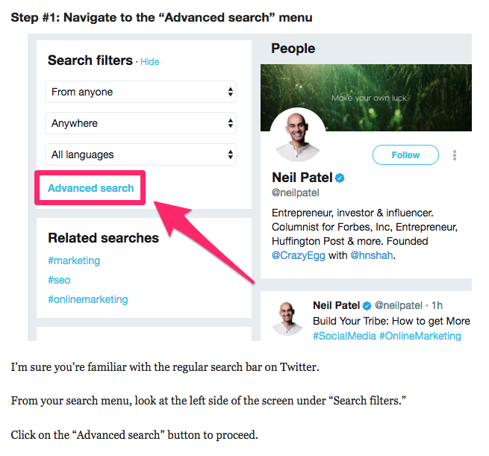
Task: Click the verified badge in the tweet header
Action: click(x=367, y=306)
